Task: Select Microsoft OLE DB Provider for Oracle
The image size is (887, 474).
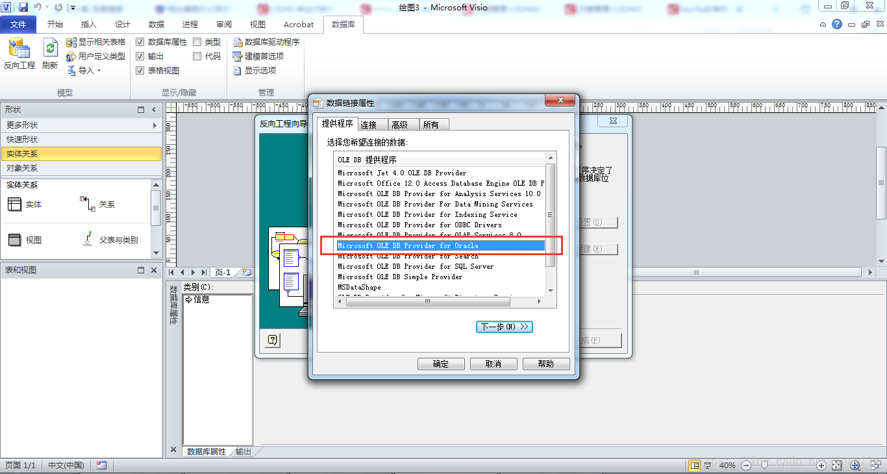Action: point(440,245)
